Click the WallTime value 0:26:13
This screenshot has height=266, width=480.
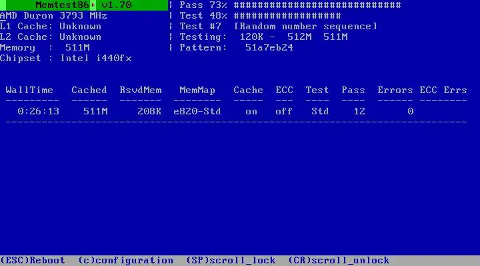38,111
